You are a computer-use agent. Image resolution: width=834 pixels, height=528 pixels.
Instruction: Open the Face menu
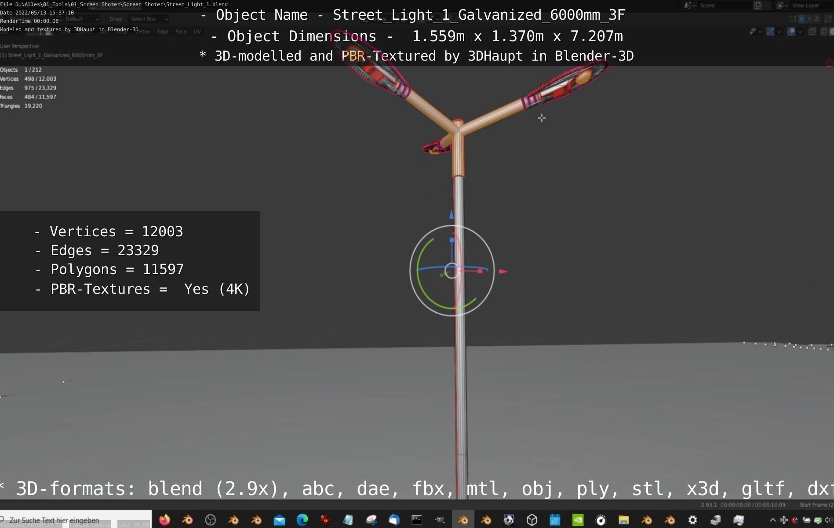pyautogui.click(x=181, y=32)
